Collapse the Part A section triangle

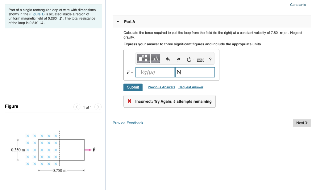[118, 22]
